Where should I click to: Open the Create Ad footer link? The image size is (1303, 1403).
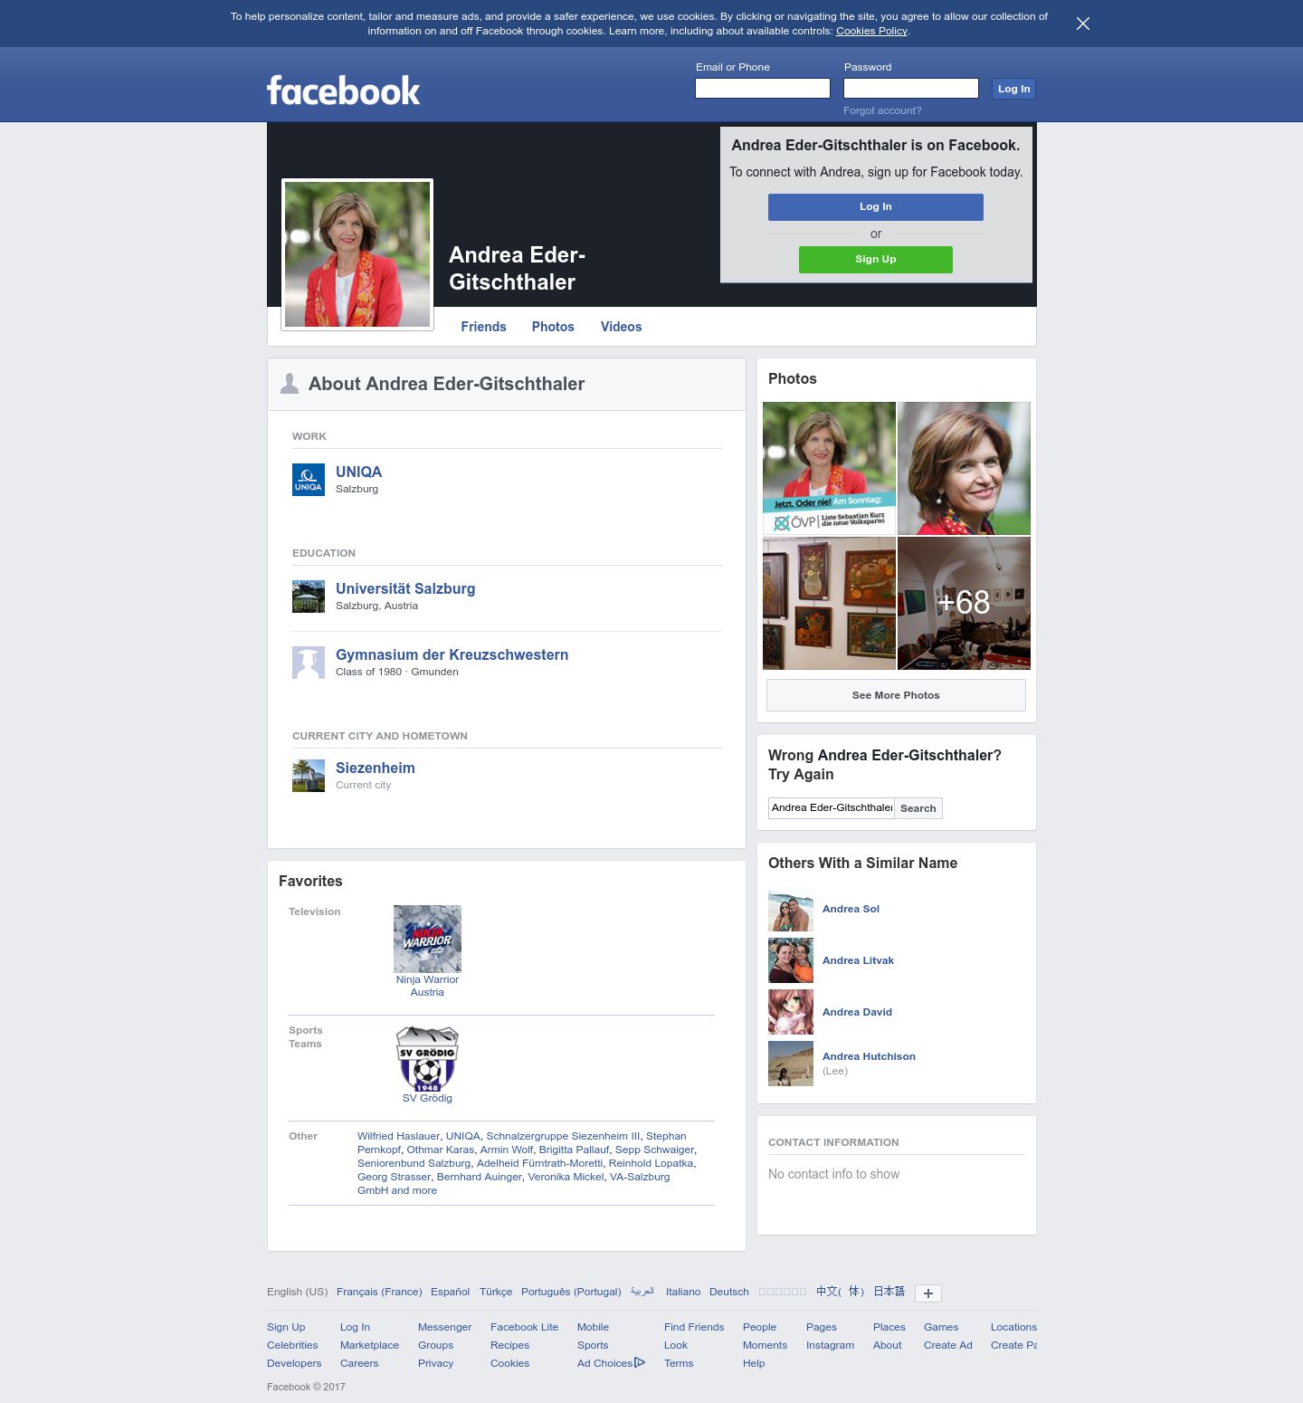coord(948,1345)
